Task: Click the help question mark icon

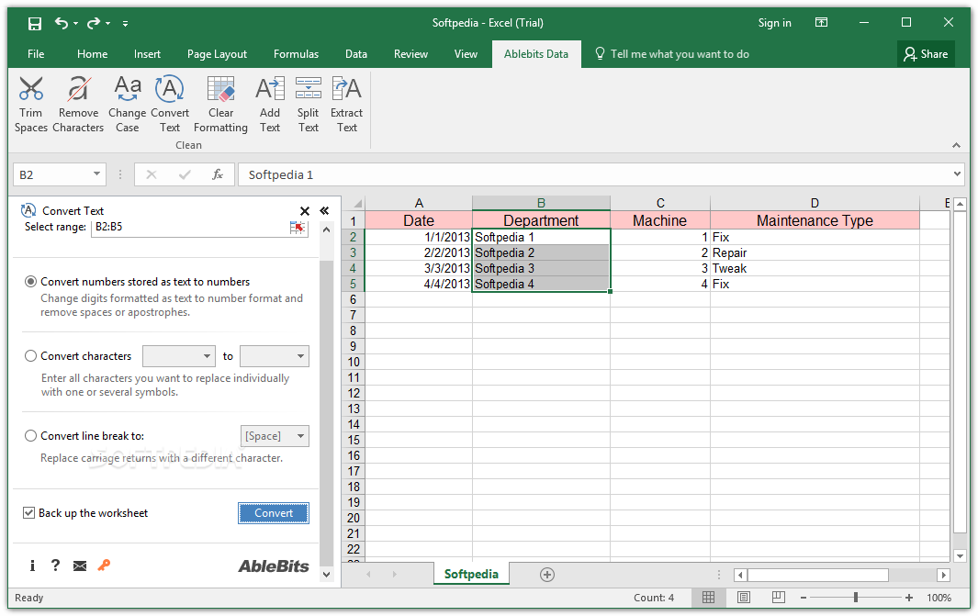Action: point(55,566)
